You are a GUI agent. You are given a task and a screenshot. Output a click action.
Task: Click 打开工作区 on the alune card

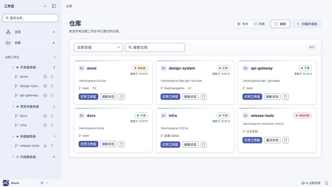pos(88,97)
